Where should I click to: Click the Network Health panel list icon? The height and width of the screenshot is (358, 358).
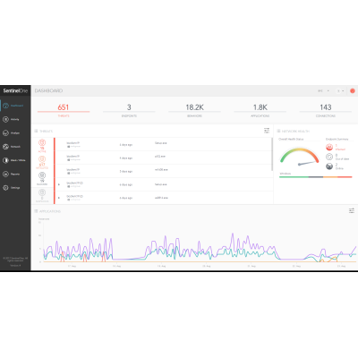(278, 131)
